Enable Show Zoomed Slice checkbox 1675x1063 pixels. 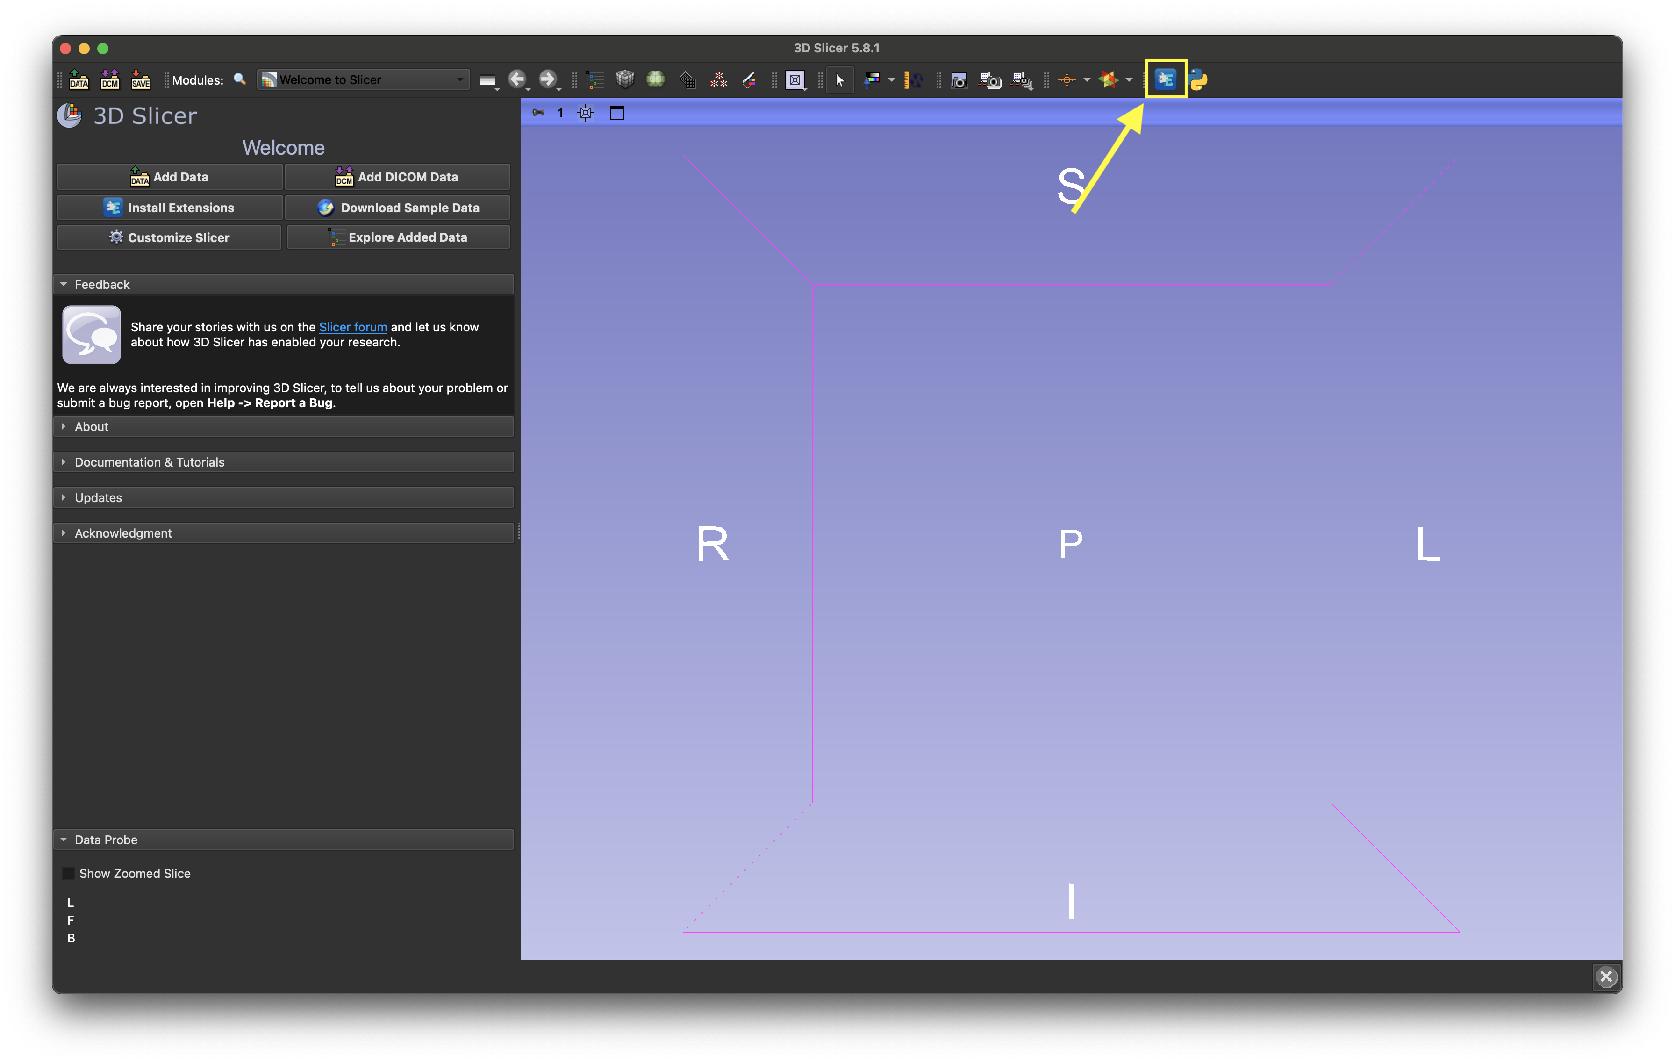coord(68,873)
